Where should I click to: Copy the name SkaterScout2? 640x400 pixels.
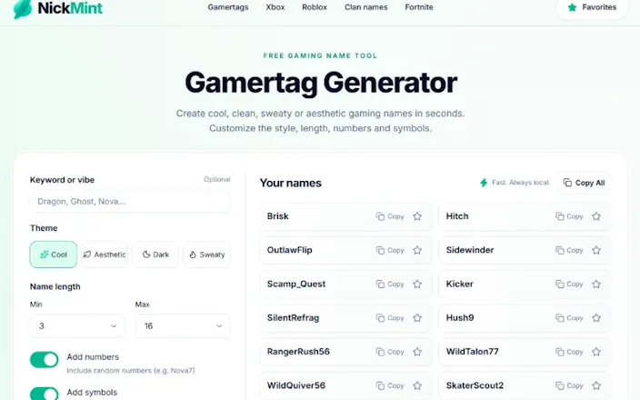point(569,385)
